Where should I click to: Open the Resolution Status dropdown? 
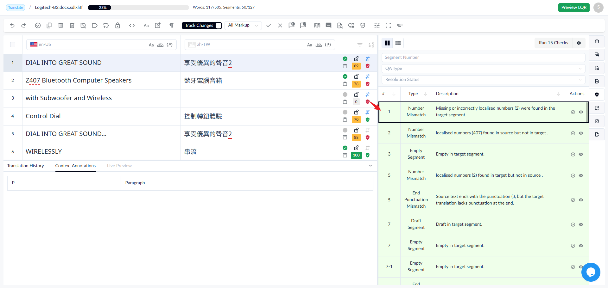click(x=483, y=80)
